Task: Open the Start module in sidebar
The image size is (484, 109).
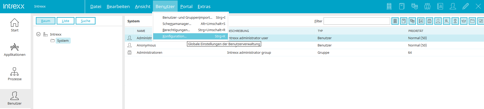Action: (15, 25)
